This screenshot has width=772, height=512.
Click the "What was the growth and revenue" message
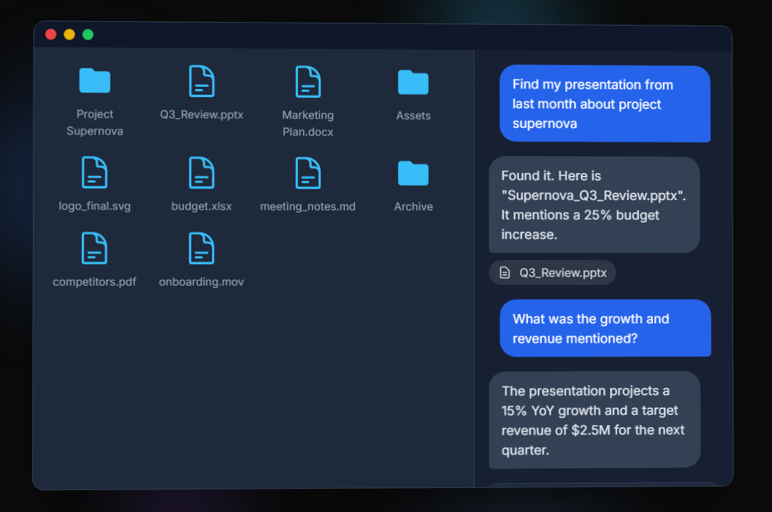605,329
